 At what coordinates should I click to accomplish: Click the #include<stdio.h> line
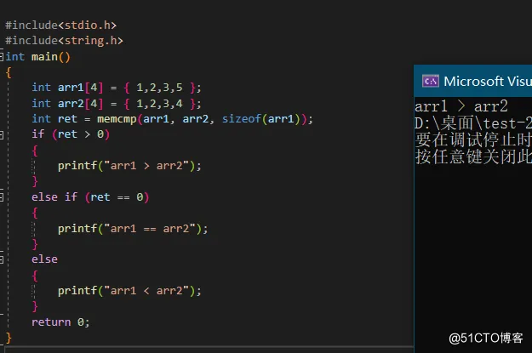[x=60, y=26]
